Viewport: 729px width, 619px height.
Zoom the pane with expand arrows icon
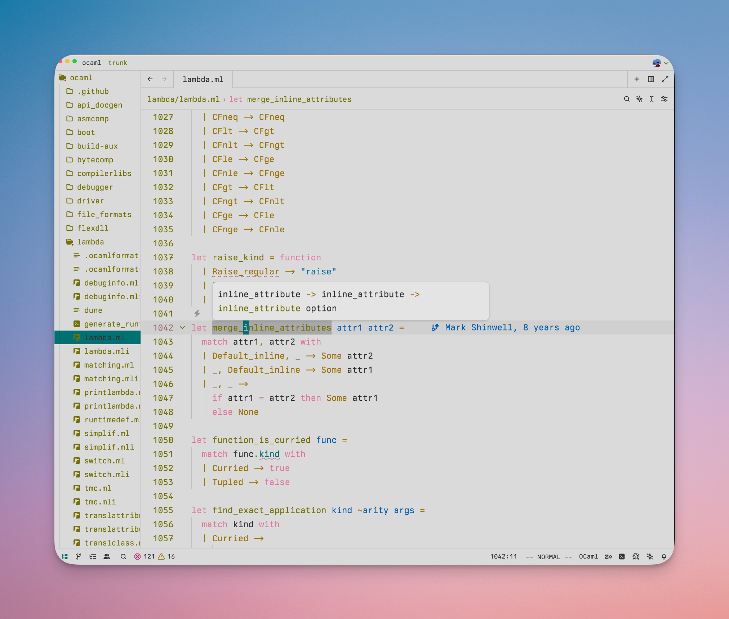tap(665, 79)
